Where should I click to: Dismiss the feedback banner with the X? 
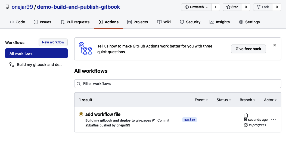click(275, 45)
